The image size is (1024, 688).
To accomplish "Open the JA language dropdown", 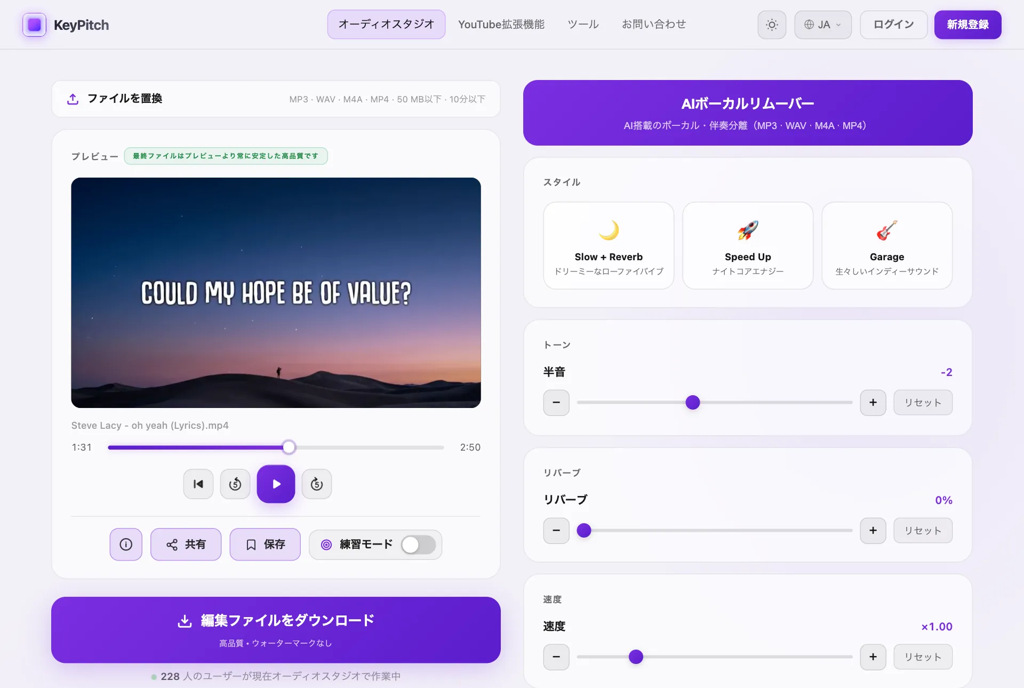I will [823, 25].
